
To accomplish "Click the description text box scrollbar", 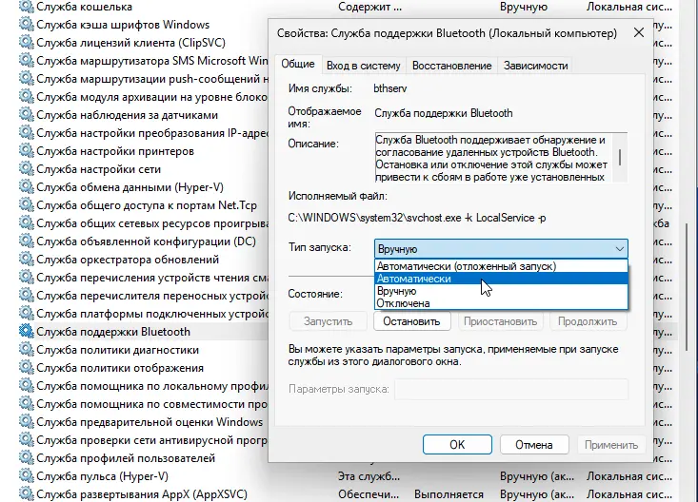I will [622, 158].
